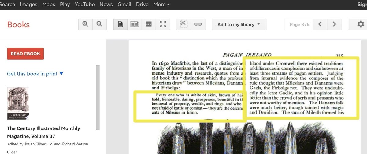Activate the clip selection scissors tool

(x=184, y=24)
